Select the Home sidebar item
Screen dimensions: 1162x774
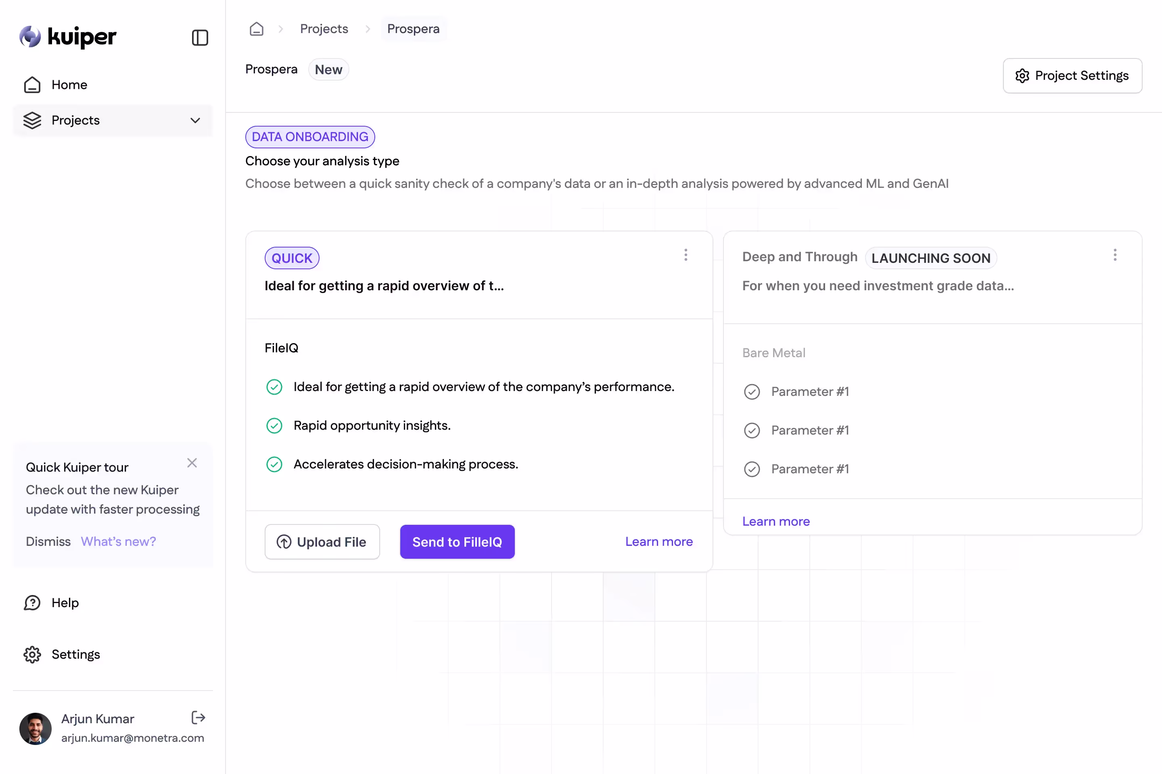[x=69, y=84]
